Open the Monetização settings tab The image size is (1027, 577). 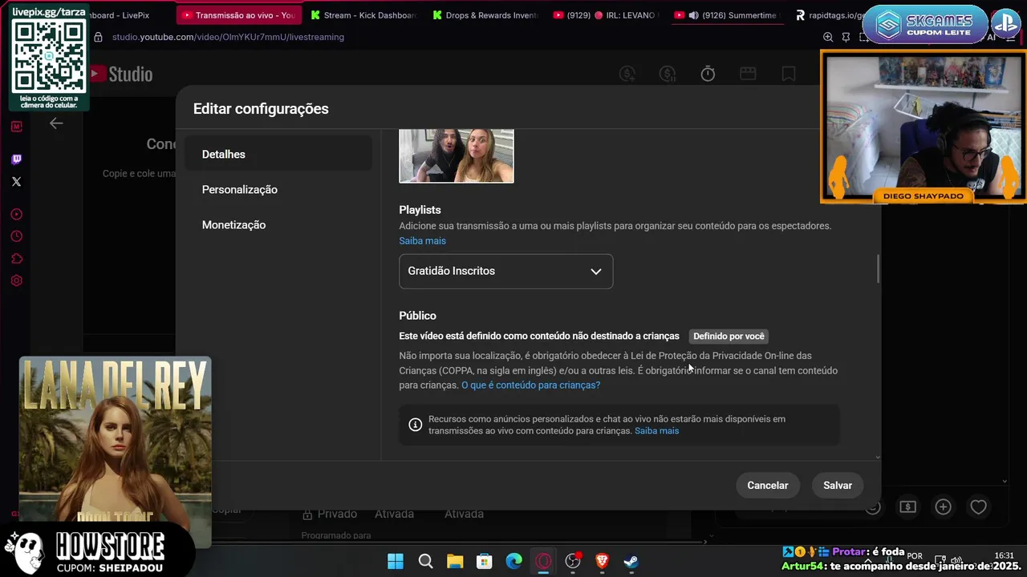point(278,224)
